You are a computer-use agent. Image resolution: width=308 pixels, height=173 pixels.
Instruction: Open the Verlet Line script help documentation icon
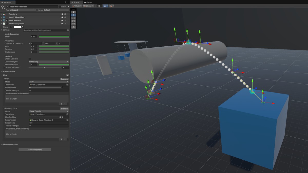[62, 23]
